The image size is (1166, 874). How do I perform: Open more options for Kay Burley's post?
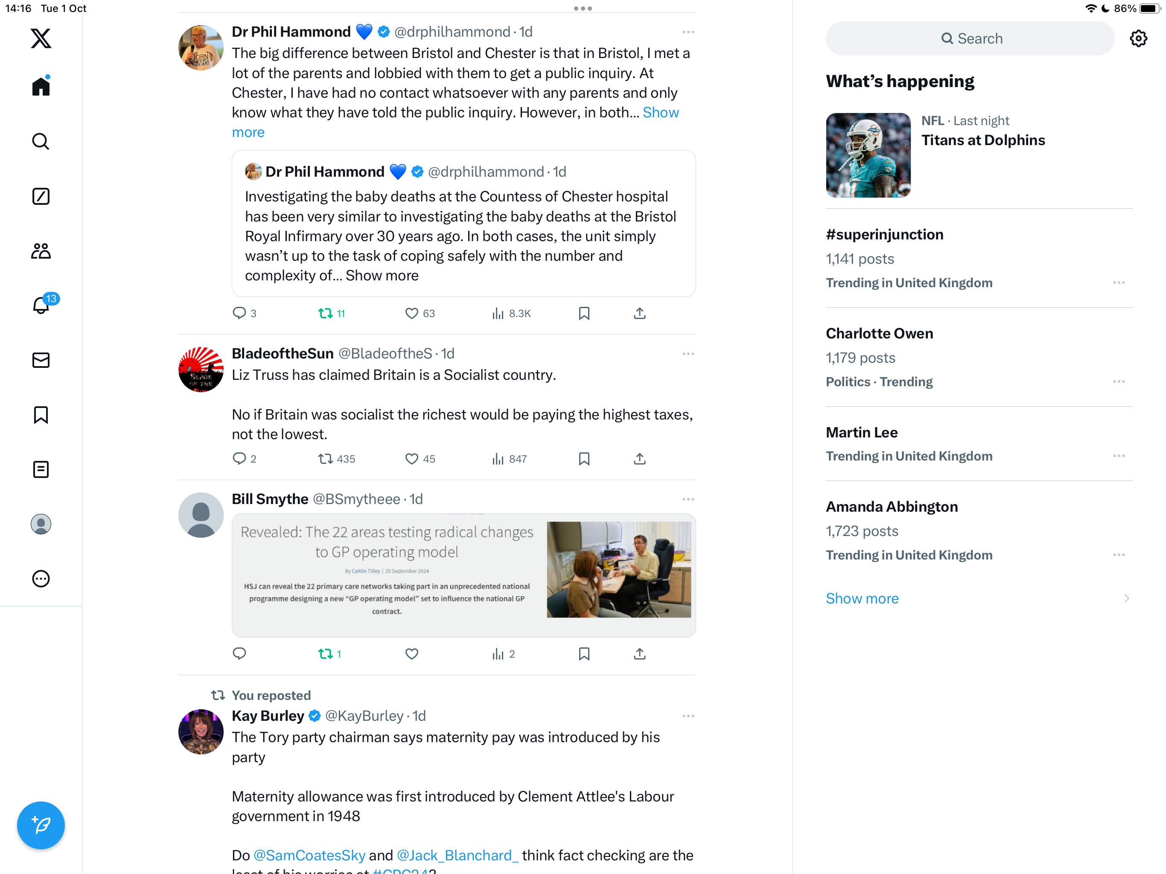click(x=688, y=716)
